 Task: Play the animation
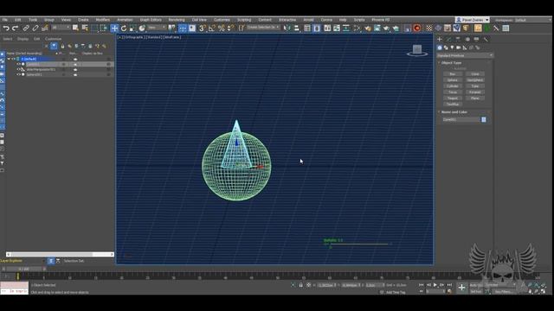(x=435, y=285)
